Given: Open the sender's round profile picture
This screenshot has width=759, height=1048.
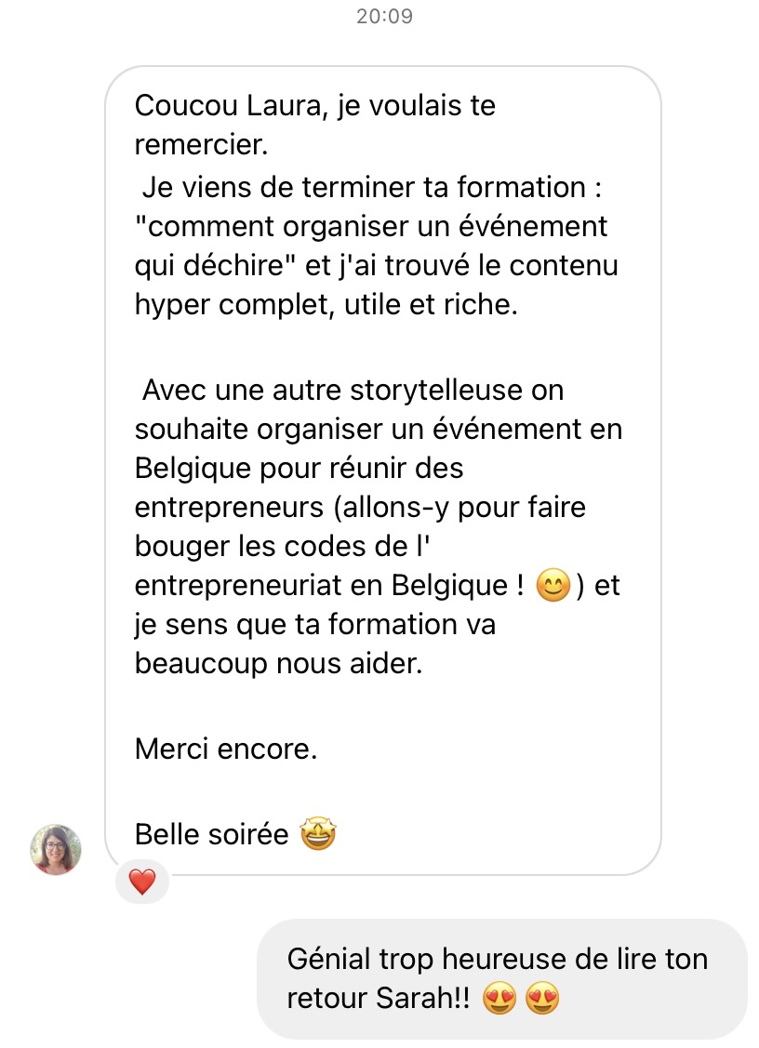Looking at the screenshot, I should [56, 849].
